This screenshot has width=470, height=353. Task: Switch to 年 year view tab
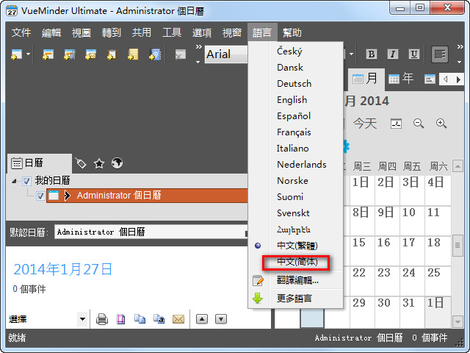(401, 79)
